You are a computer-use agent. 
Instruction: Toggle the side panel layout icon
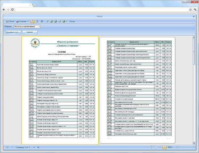37,21
